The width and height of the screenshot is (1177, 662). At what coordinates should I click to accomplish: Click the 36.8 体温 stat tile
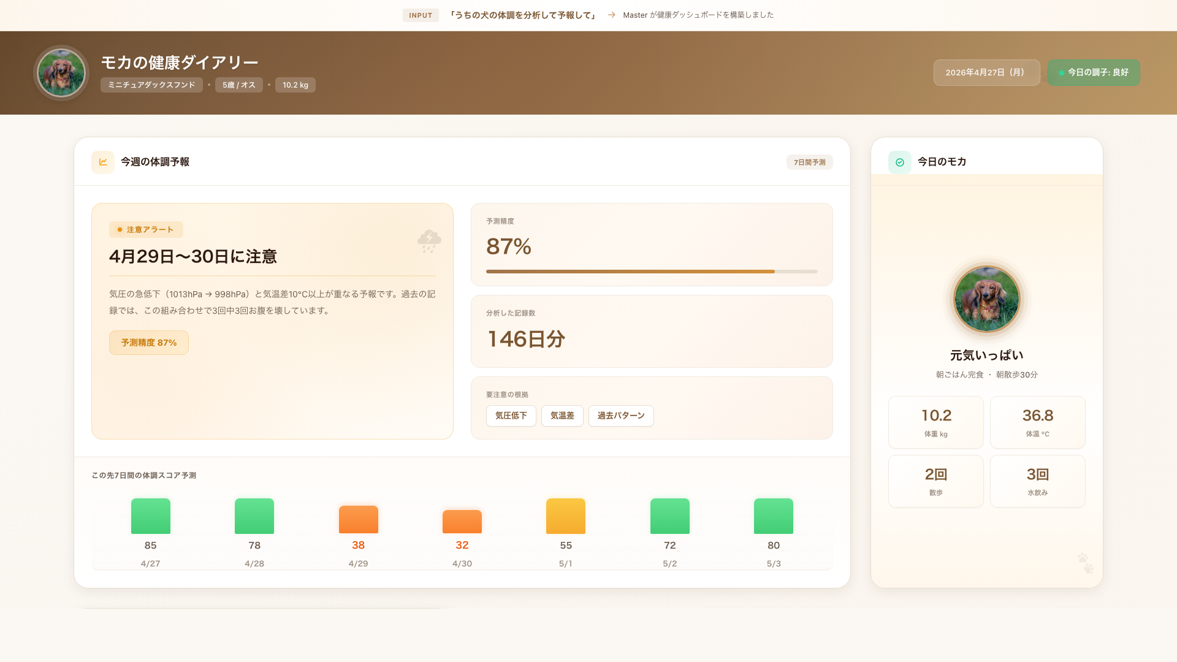(1037, 422)
